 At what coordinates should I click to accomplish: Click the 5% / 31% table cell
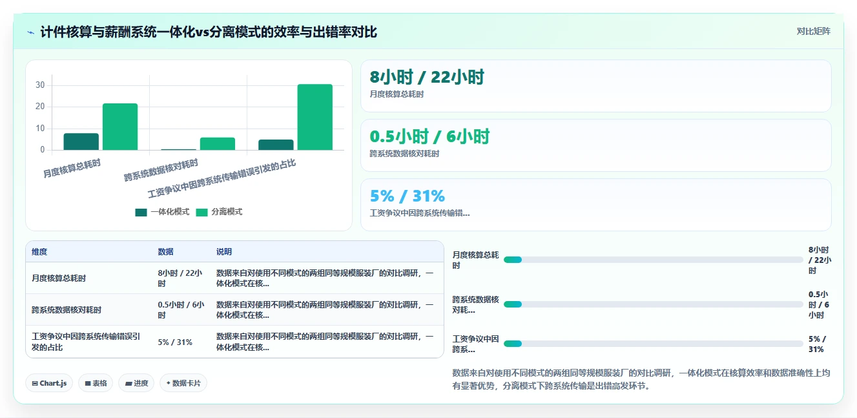click(181, 342)
